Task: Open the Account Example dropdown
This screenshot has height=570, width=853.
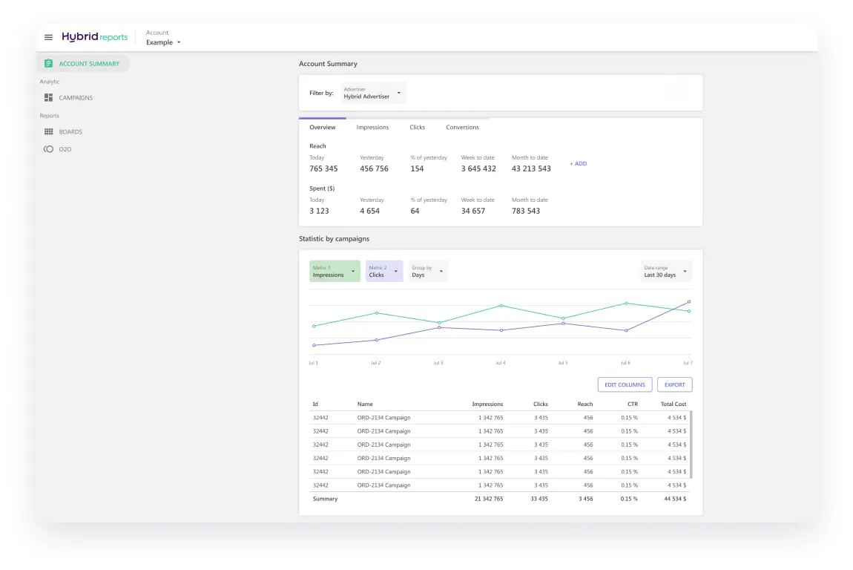Action: tap(163, 38)
